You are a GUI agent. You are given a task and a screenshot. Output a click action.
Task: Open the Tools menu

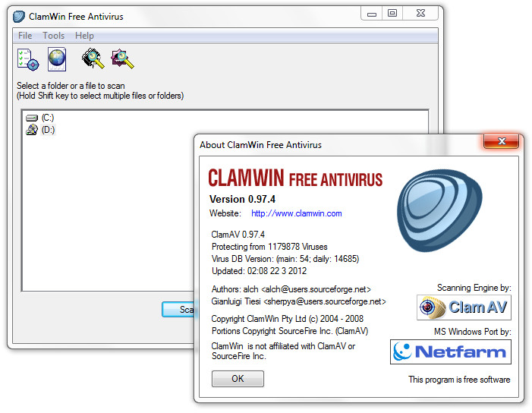(54, 35)
